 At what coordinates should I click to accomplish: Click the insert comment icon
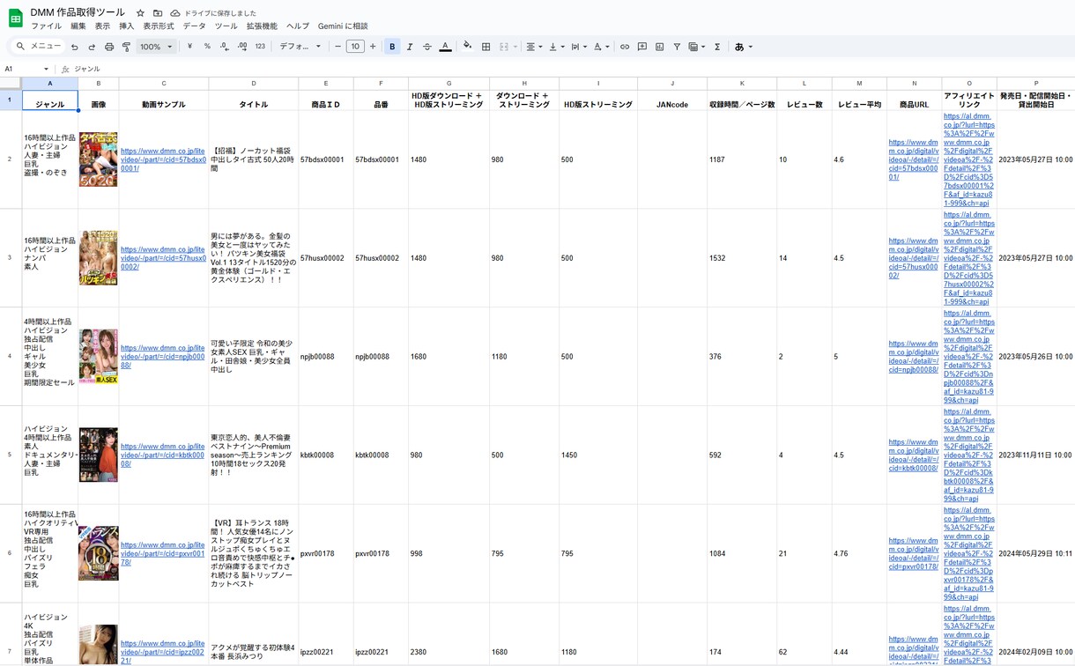point(642,47)
